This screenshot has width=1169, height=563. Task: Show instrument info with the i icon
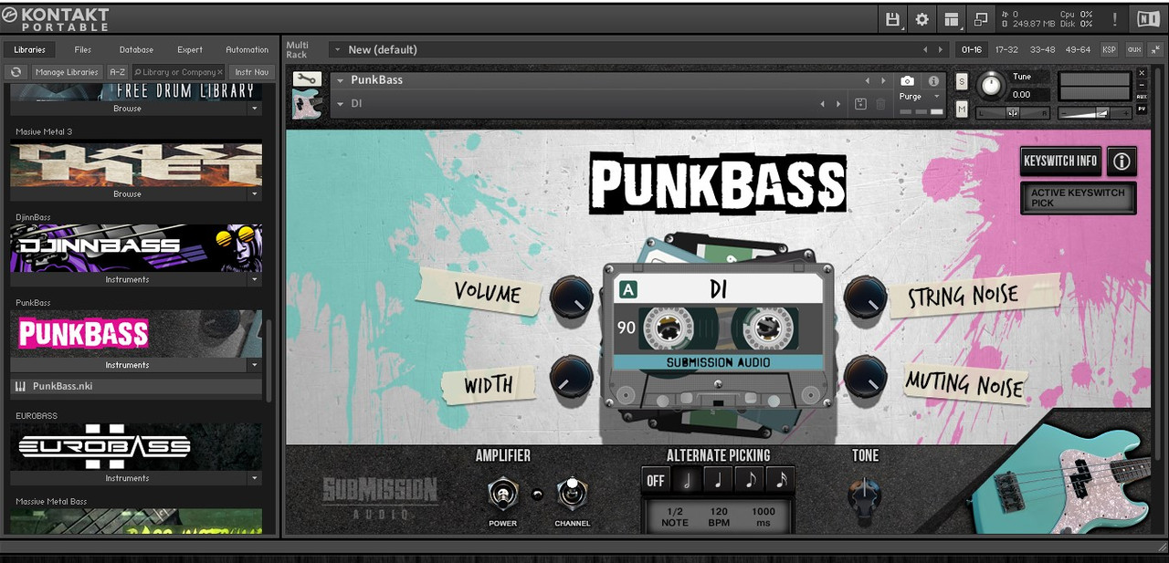pyautogui.click(x=933, y=81)
